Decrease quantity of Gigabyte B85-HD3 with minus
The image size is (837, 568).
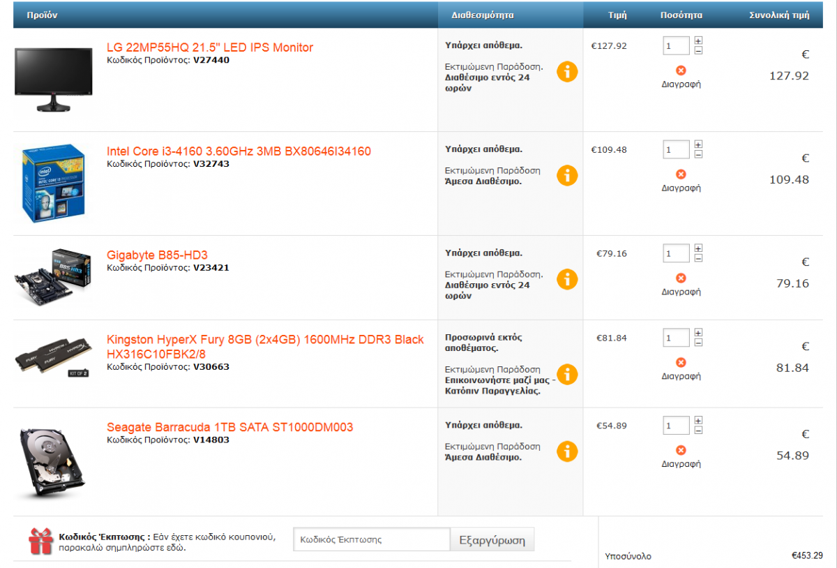coord(698,258)
